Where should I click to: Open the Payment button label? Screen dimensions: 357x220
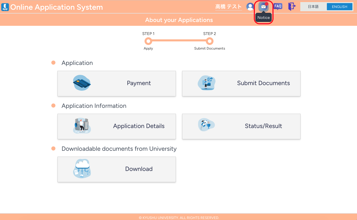coord(139,83)
